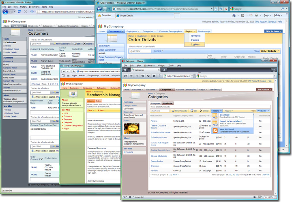Open the History menu in Firefox

coord(24,7)
